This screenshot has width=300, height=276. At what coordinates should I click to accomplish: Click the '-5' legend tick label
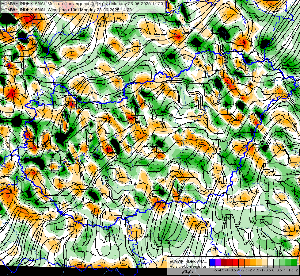(x=215, y=270)
